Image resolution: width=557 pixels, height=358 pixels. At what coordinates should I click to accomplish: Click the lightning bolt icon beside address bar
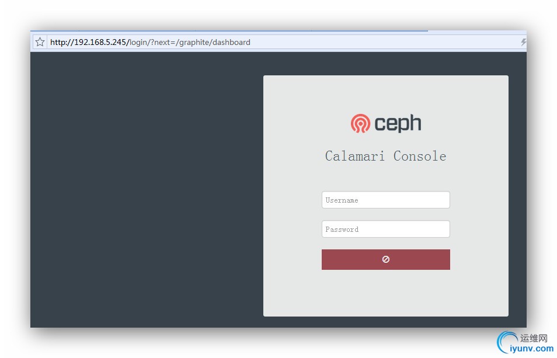click(523, 42)
